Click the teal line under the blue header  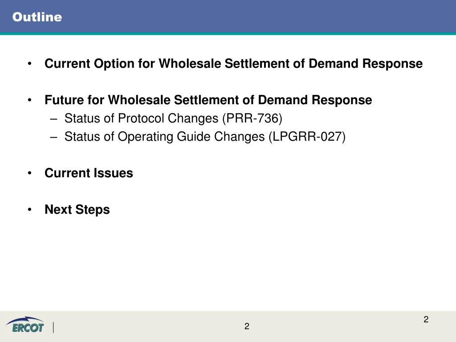228,33
